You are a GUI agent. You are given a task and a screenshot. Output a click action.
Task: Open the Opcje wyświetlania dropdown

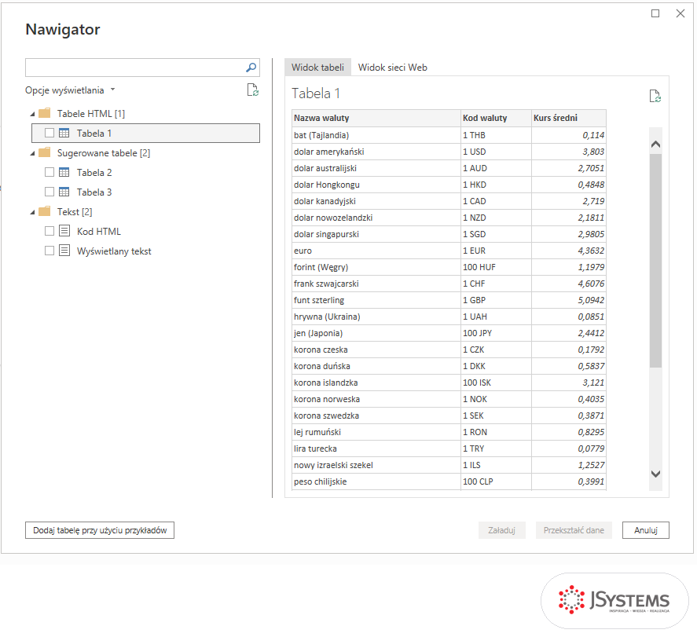click(70, 90)
